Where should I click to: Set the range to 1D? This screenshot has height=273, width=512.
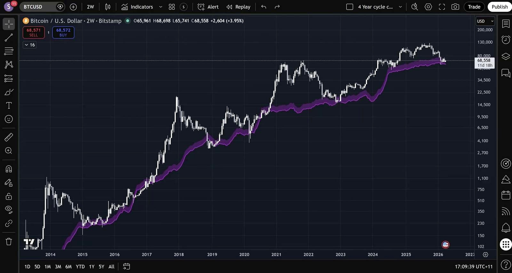click(27, 267)
